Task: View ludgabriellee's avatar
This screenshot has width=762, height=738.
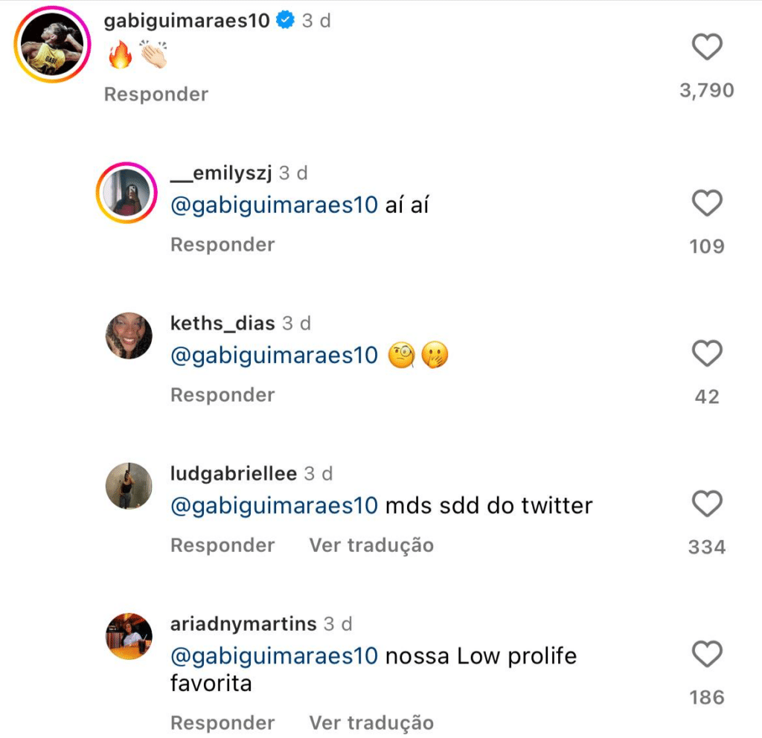Action: [x=129, y=486]
